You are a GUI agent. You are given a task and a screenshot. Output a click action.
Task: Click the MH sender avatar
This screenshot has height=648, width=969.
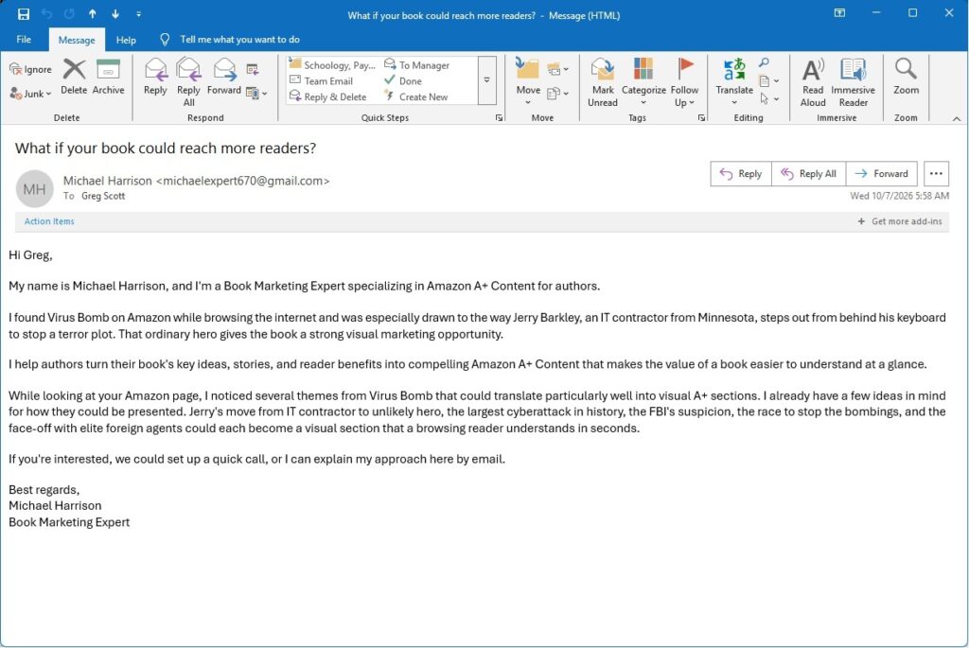(35, 189)
